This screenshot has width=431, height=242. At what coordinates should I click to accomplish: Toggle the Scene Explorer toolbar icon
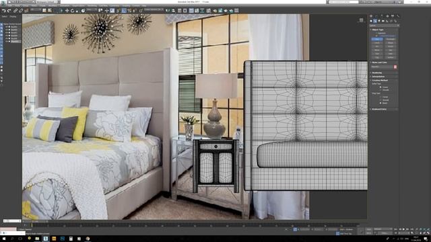[x=180, y=11]
